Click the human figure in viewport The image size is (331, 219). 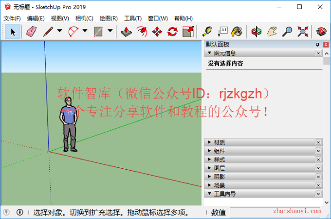[69, 124]
